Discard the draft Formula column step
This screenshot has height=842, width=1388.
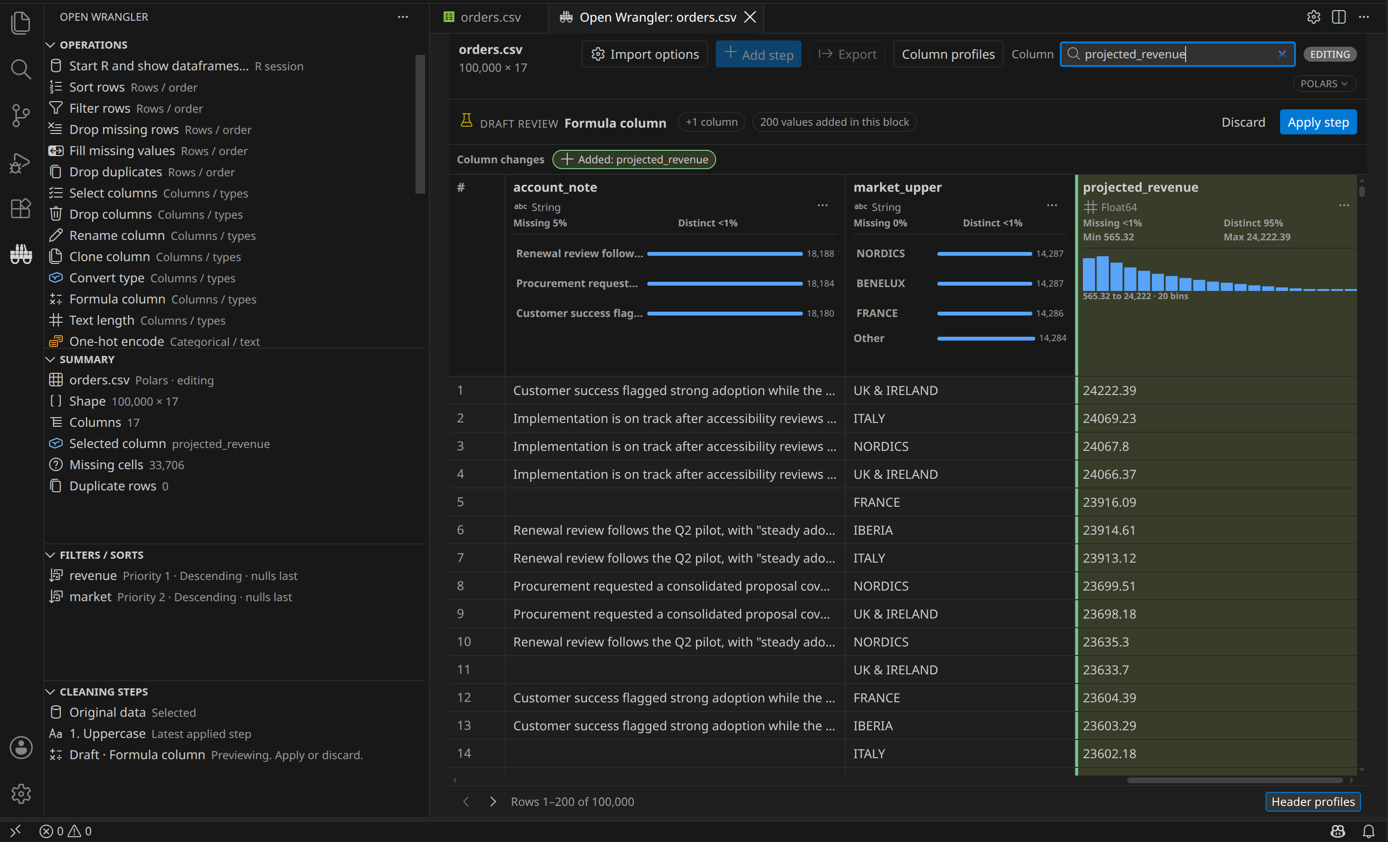tap(1243, 122)
